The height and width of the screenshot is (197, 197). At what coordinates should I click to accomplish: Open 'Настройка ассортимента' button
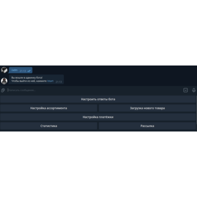(x=49, y=108)
